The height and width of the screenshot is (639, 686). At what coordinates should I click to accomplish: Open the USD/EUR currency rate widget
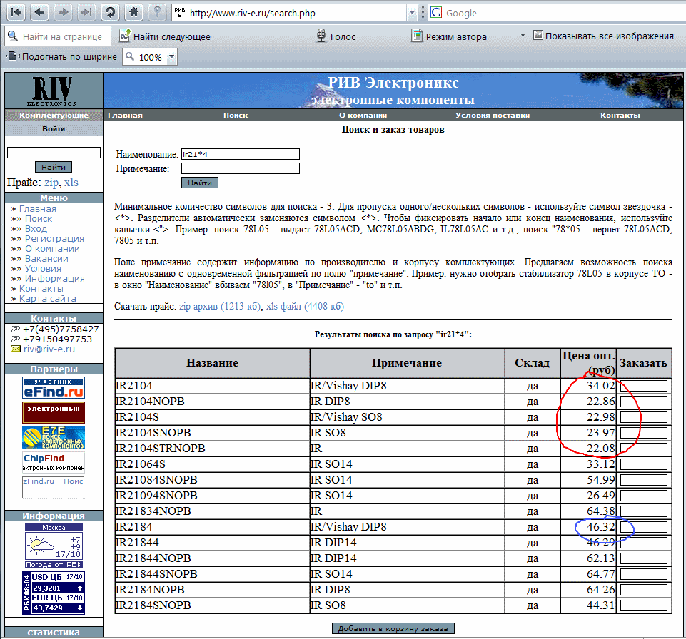tap(54, 593)
